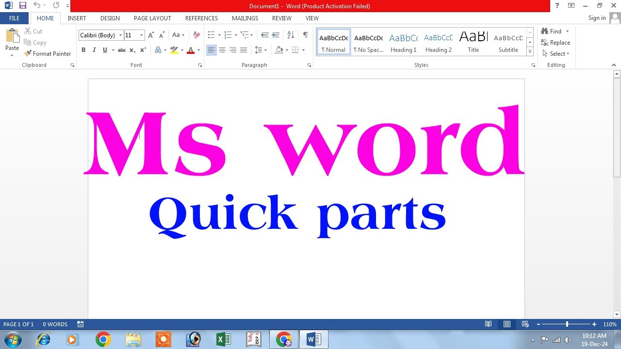This screenshot has width=621, height=349.
Task: Click the Increase Indent icon
Action: (276, 35)
